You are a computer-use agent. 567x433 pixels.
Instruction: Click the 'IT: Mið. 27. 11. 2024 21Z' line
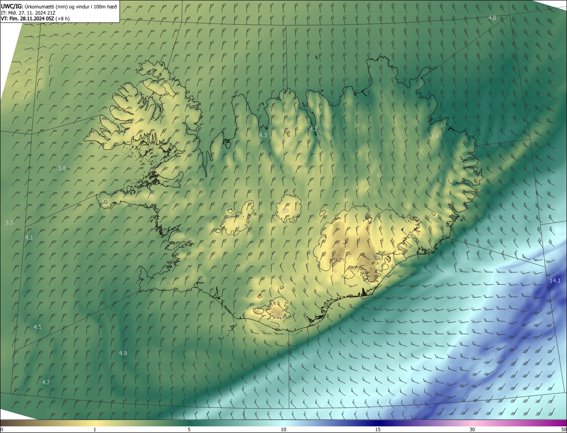click(28, 12)
